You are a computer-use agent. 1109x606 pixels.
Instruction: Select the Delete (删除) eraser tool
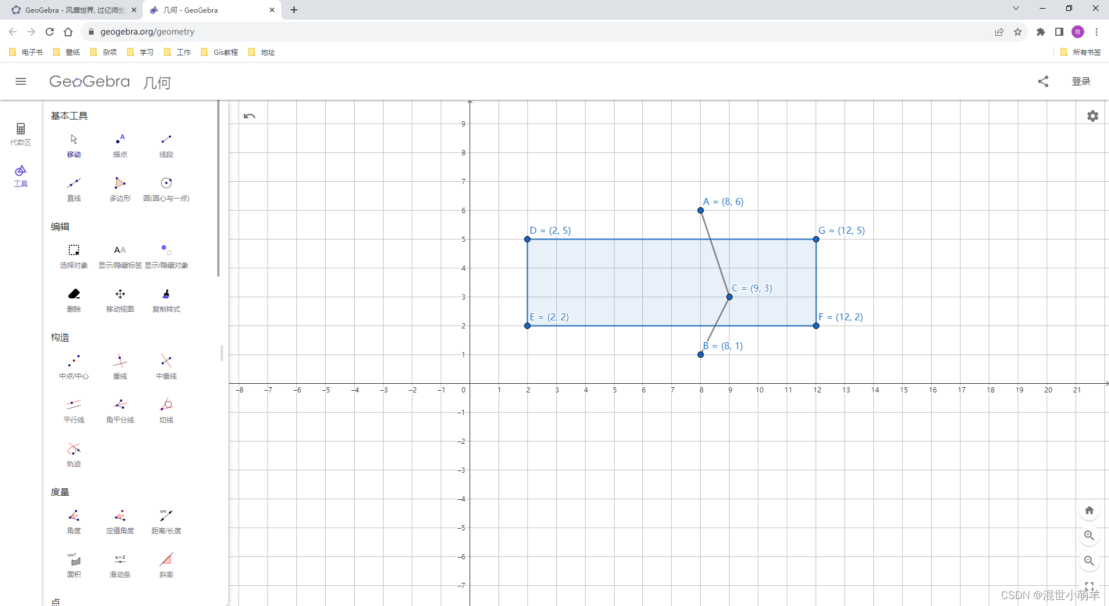(74, 300)
